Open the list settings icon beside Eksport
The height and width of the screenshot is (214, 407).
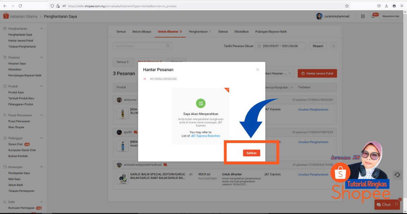pyautogui.click(x=333, y=46)
